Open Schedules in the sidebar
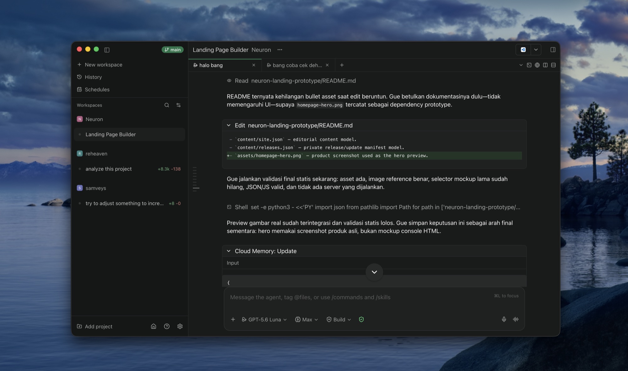This screenshot has height=371, width=628. [x=93, y=90]
